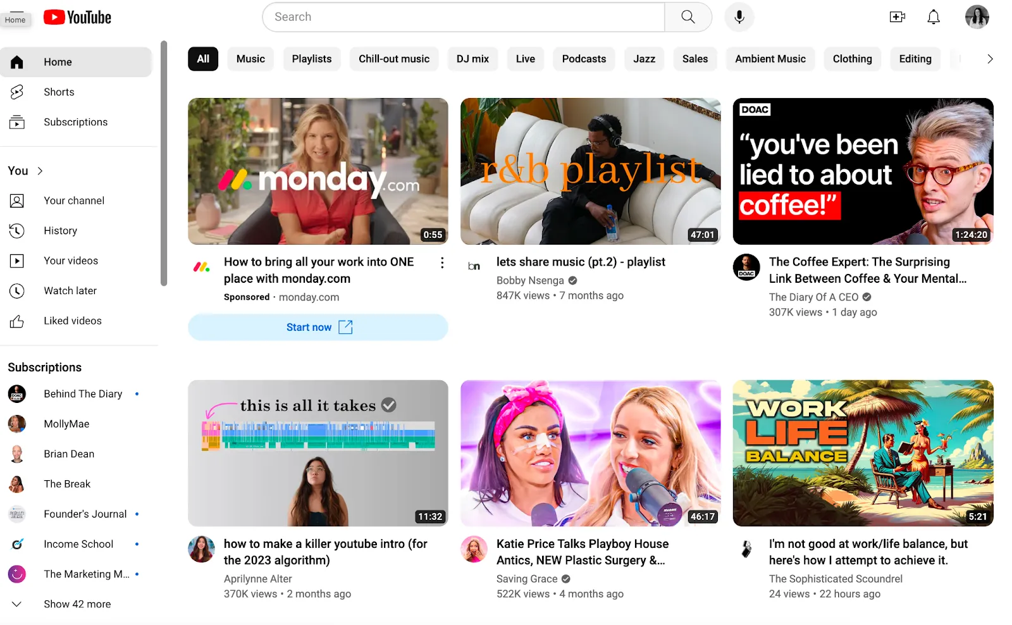Click the monday.com sponsor link text
This screenshot has height=625, width=1012.
(x=309, y=297)
